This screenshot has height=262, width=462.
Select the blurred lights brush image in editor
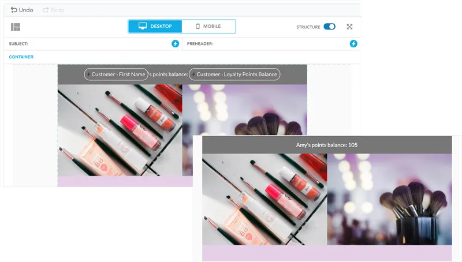[x=244, y=110]
